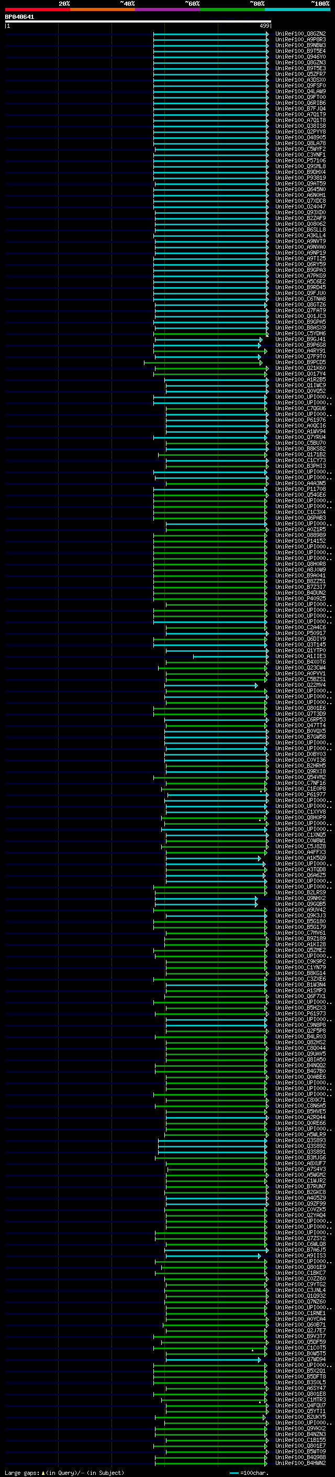Select the UniRef100_A3DSX0 label
Image resolution: width=335 pixels, height=1477 pixels.
tap(300, 80)
